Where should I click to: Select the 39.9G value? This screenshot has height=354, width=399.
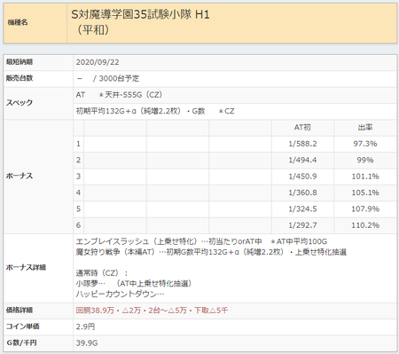click(87, 343)
